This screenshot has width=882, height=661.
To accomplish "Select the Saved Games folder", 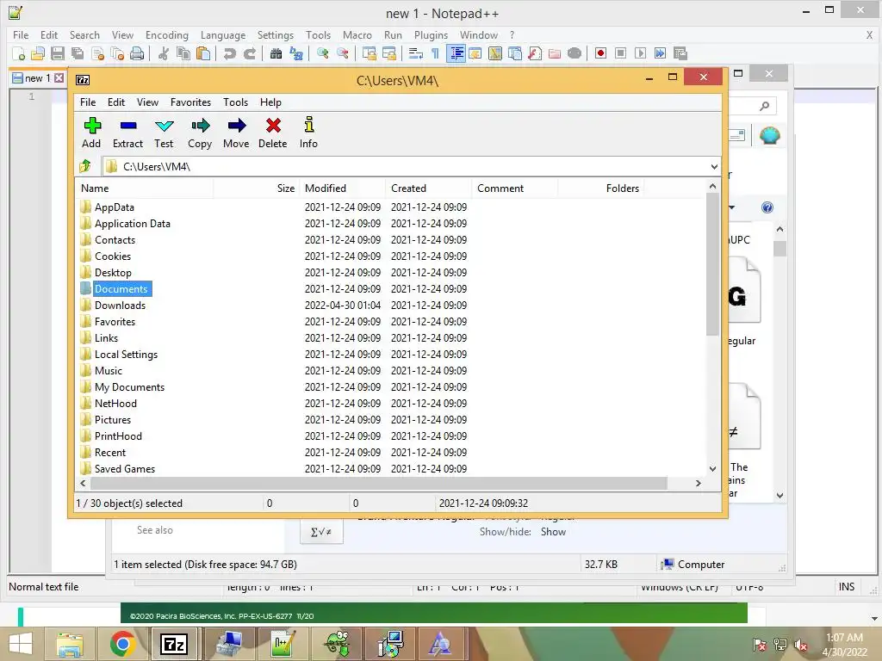I will point(124,469).
